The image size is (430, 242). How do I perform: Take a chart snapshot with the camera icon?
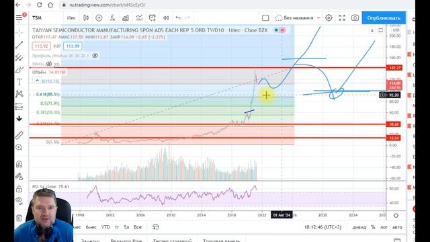[x=355, y=18]
